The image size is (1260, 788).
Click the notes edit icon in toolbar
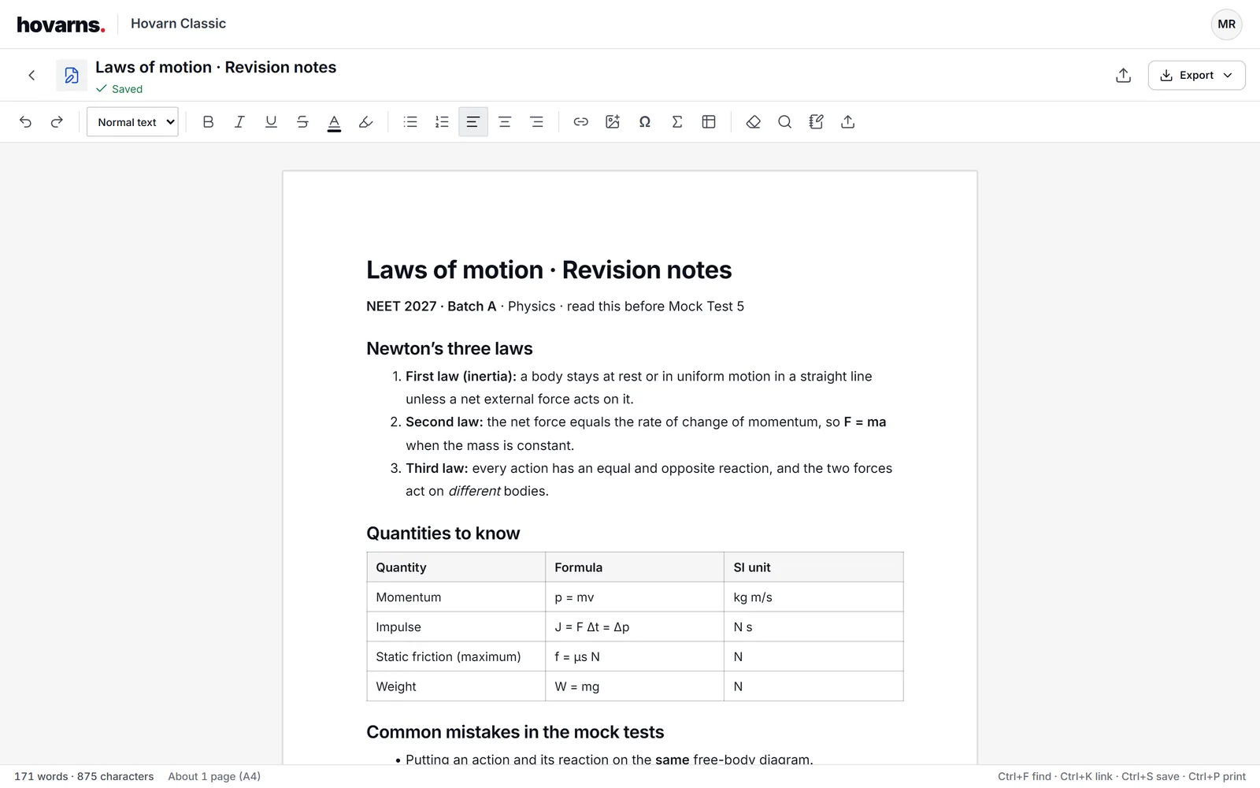[816, 122]
